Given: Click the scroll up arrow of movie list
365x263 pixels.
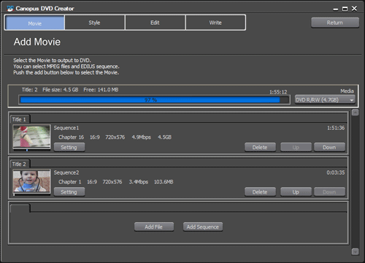Looking at the screenshot, I should coord(356,113).
